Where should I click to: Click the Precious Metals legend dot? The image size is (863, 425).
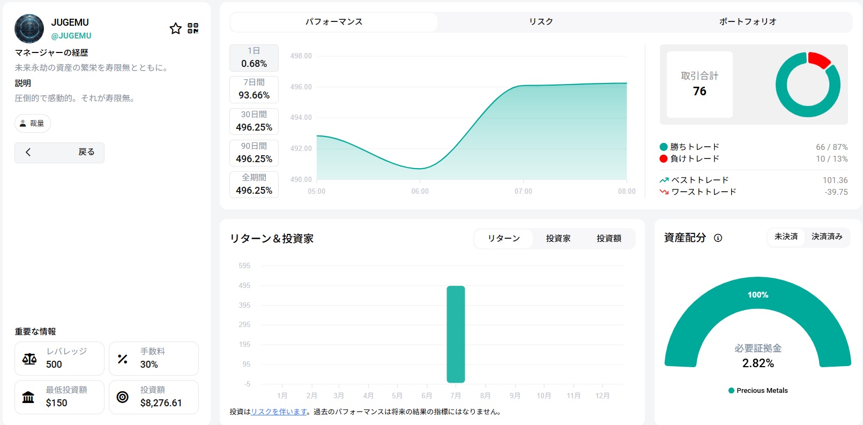pos(731,391)
